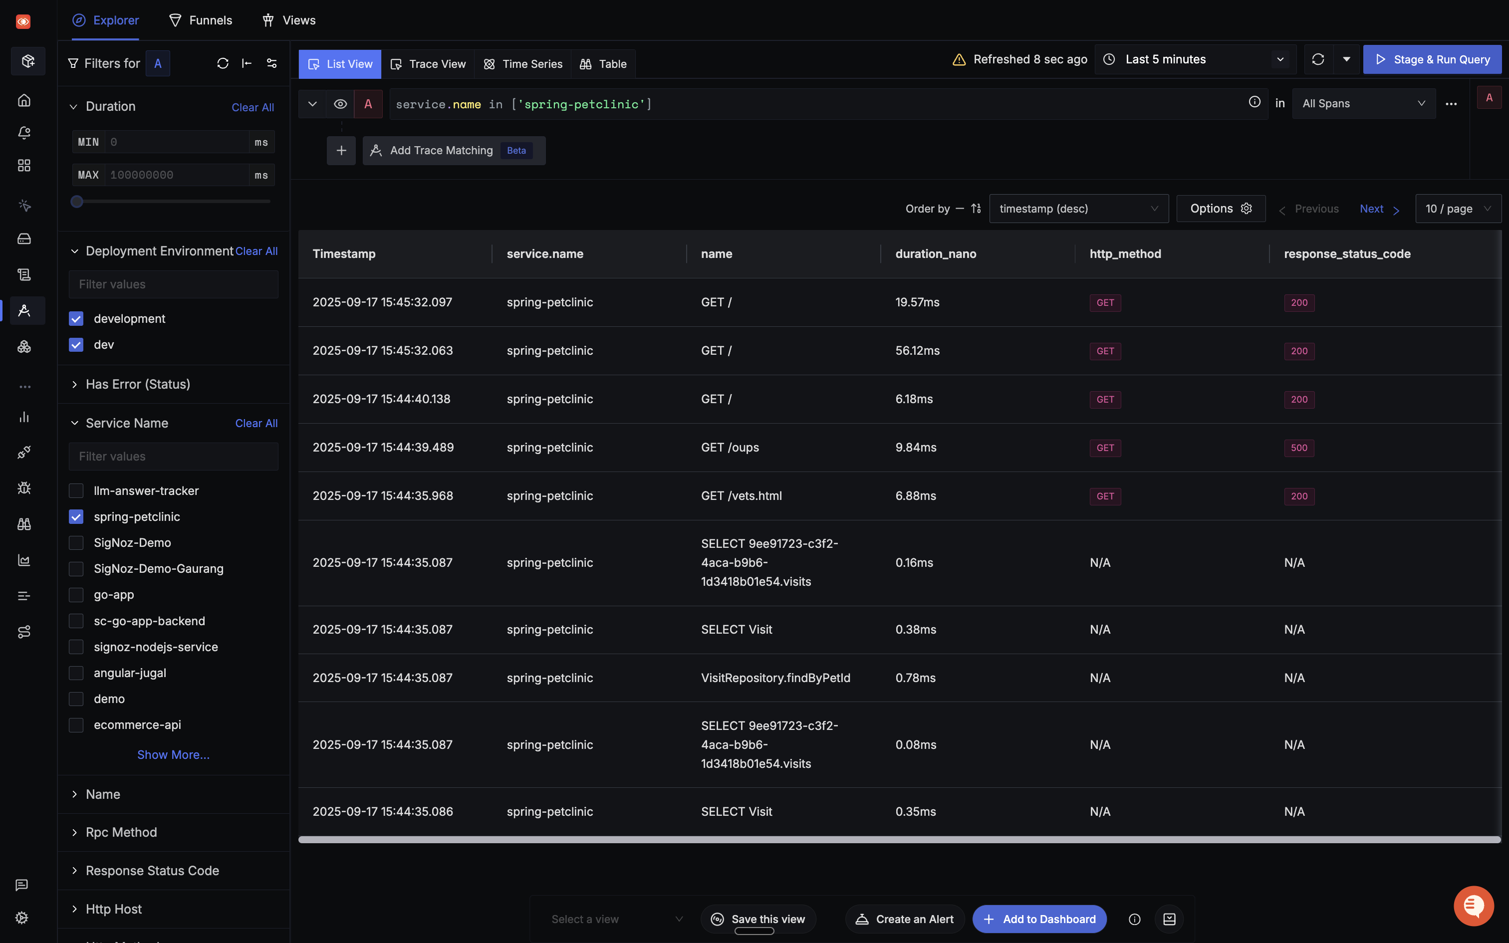Click the Duration range slider handle
The width and height of the screenshot is (1509, 943).
(77, 202)
